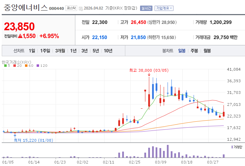This screenshot has height=166, width=245.
Task: Click the red 20-day moving average swatch
Action: (x=15, y=65)
